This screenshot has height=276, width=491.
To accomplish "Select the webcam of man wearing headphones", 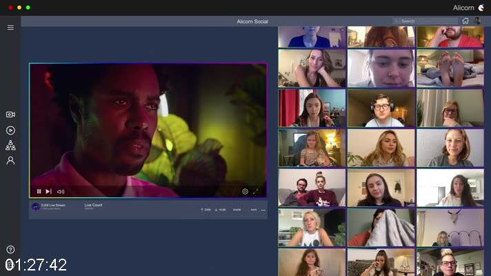I will point(381,108).
